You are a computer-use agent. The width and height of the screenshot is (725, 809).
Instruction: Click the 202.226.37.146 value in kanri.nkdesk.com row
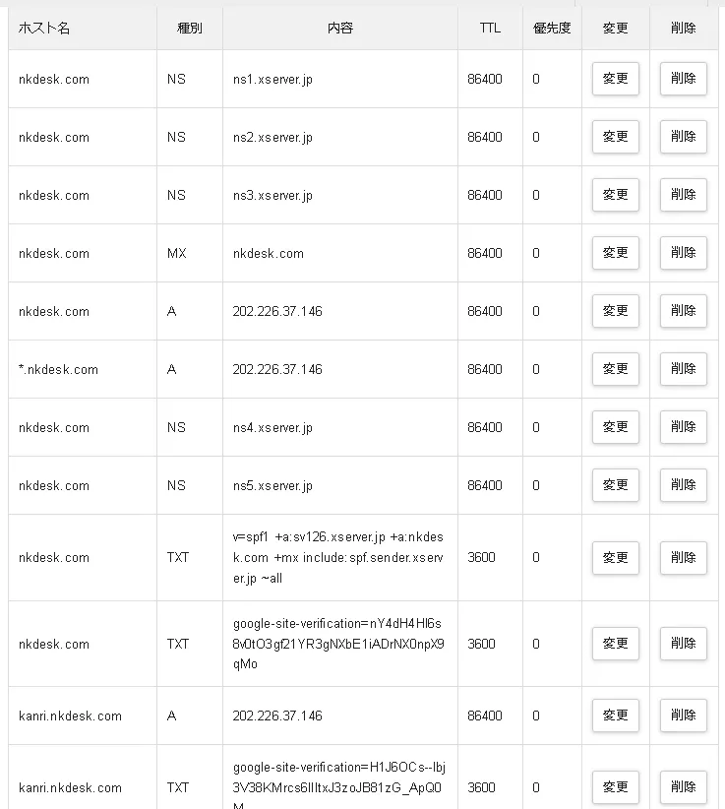pos(277,716)
